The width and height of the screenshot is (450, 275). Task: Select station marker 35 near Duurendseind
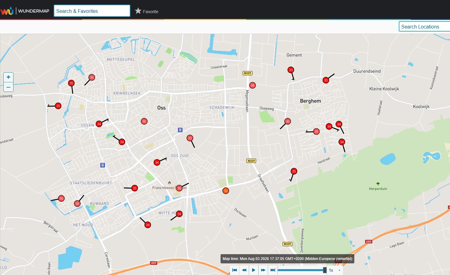coord(326,80)
